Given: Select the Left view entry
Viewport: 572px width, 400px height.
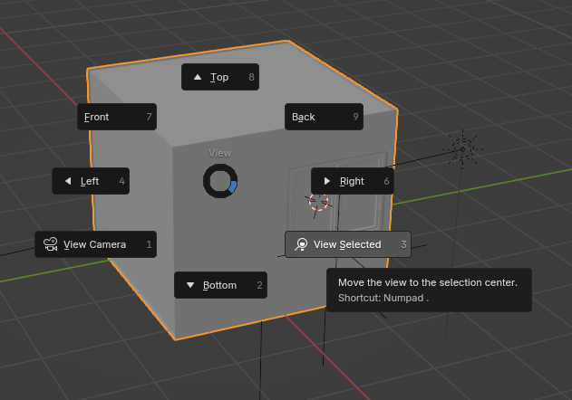Looking at the screenshot, I should pos(91,181).
